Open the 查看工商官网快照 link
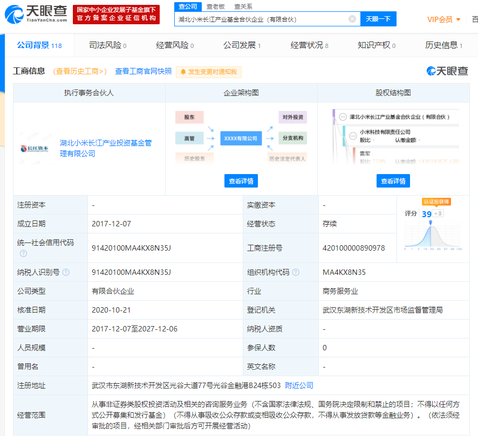The image size is (478, 436). [x=144, y=71]
